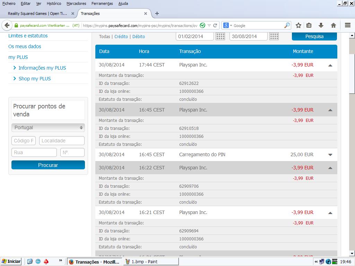Switch to Reality Squared Games tab

(x=37, y=14)
